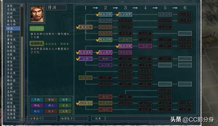
Task: Choose 宇文泰 from the list
Action: (13, 58)
